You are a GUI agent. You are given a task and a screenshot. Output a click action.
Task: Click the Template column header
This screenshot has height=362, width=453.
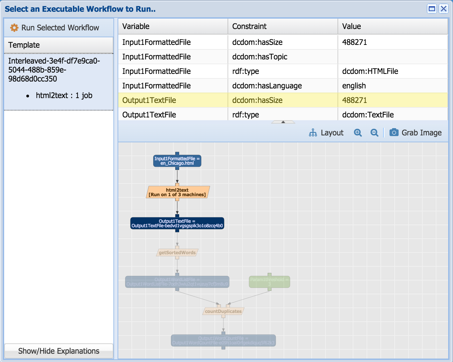click(58, 45)
